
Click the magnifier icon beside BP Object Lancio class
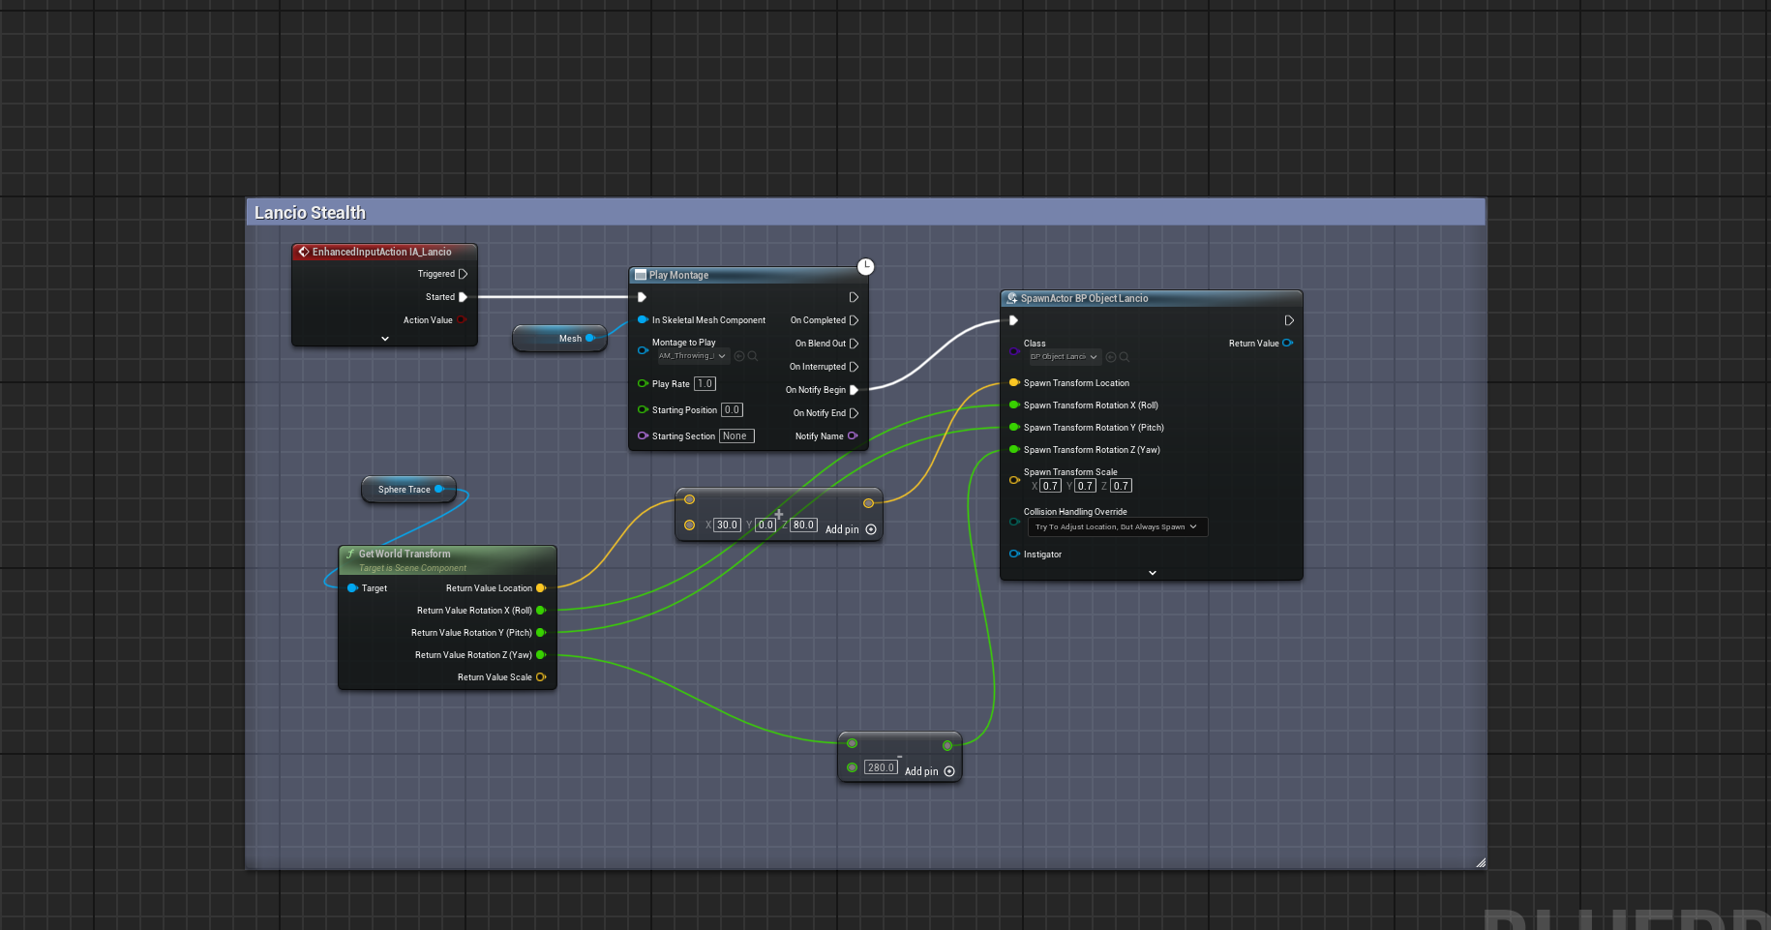pyautogui.click(x=1125, y=357)
